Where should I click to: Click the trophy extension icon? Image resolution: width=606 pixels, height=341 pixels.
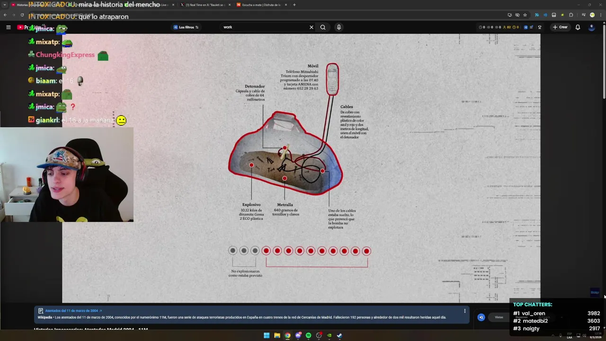[x=539, y=27]
